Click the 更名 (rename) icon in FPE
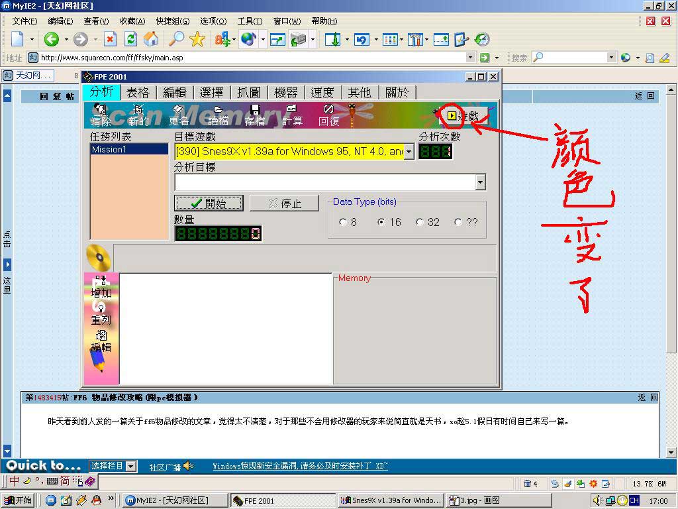Viewport: 678px width, 509px height. (x=178, y=115)
